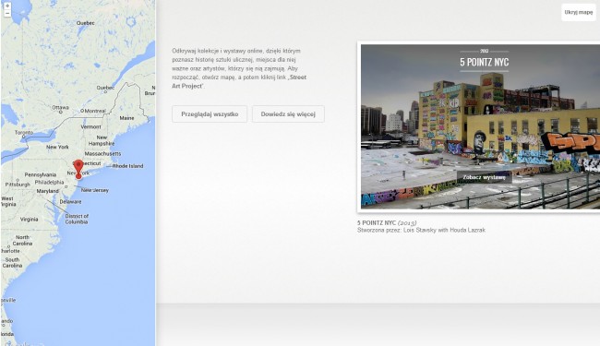Click Quebec city label on map
The height and width of the screenshot is (346, 600).
[105, 88]
